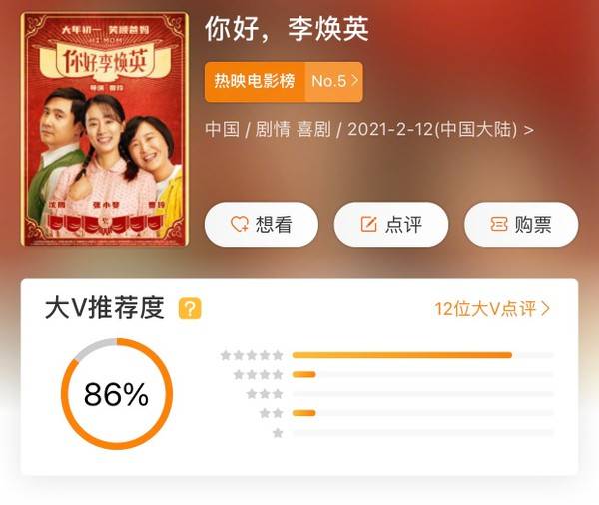Click the ticket icon in 购票
The width and height of the screenshot is (599, 505).
(499, 224)
